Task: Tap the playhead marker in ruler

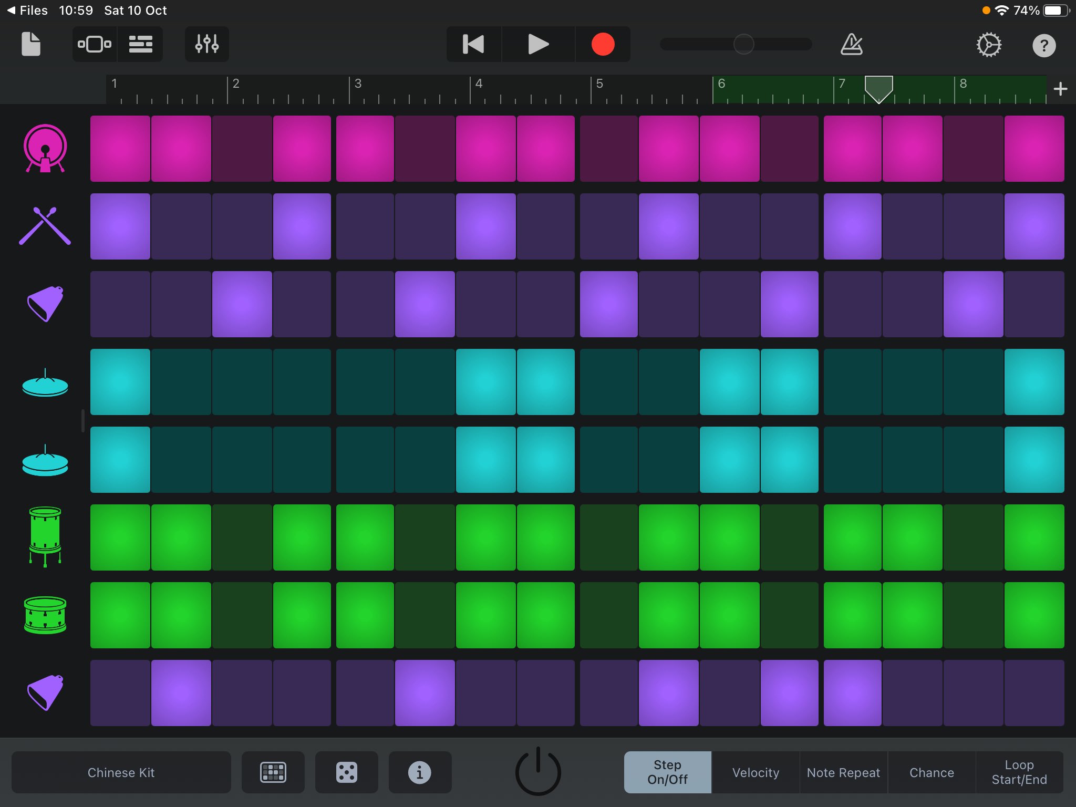Action: [x=878, y=88]
